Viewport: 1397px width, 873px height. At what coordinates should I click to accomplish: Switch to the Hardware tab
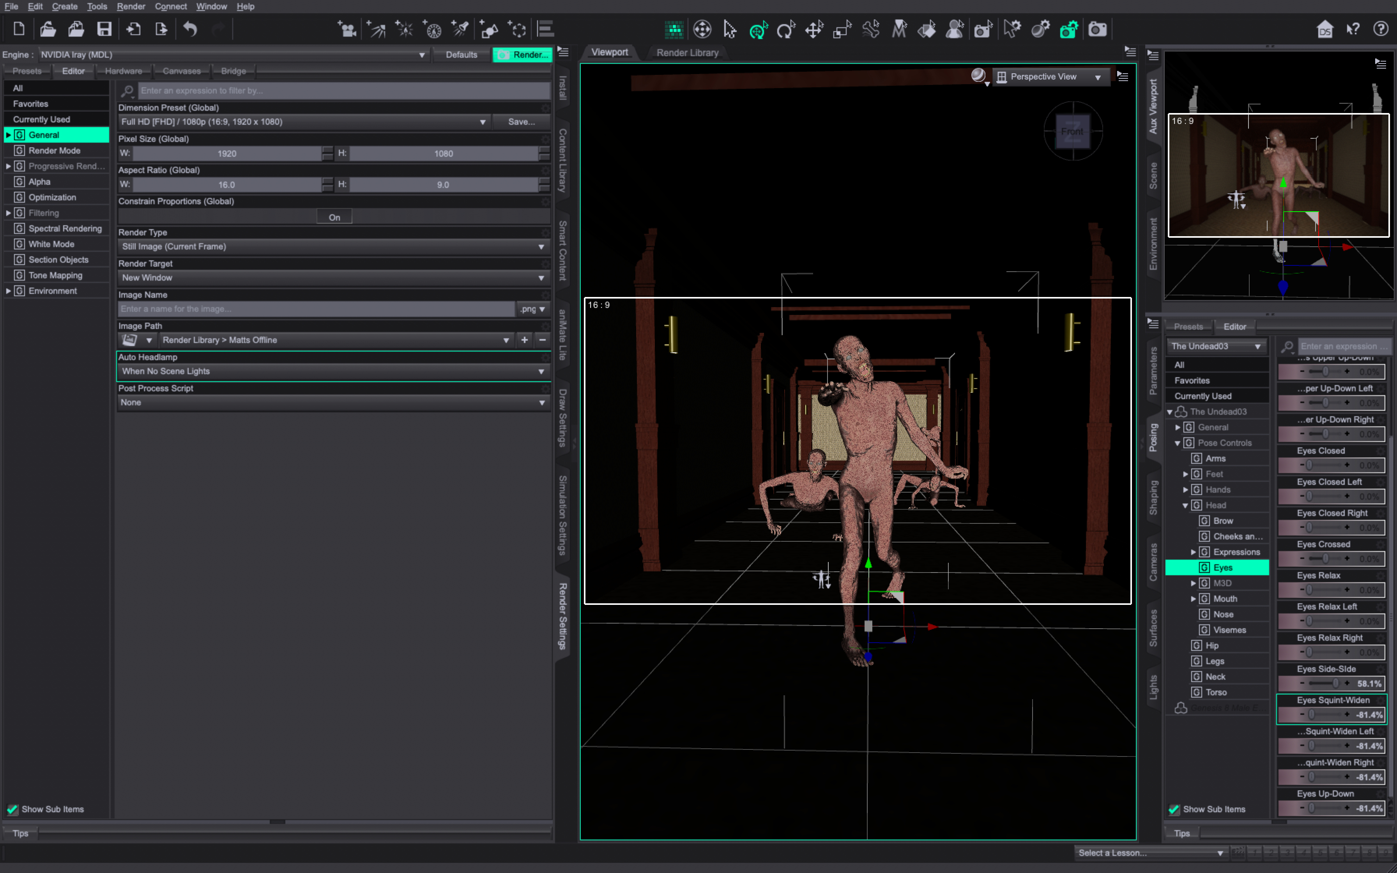pyautogui.click(x=124, y=71)
